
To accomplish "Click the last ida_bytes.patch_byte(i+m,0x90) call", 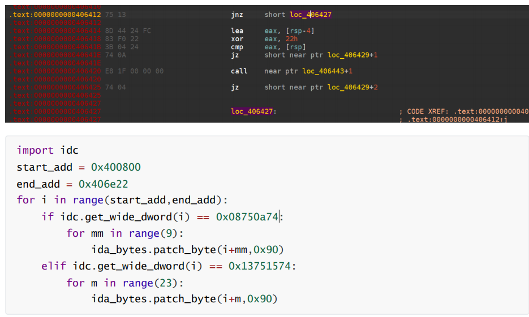I will [x=184, y=299].
